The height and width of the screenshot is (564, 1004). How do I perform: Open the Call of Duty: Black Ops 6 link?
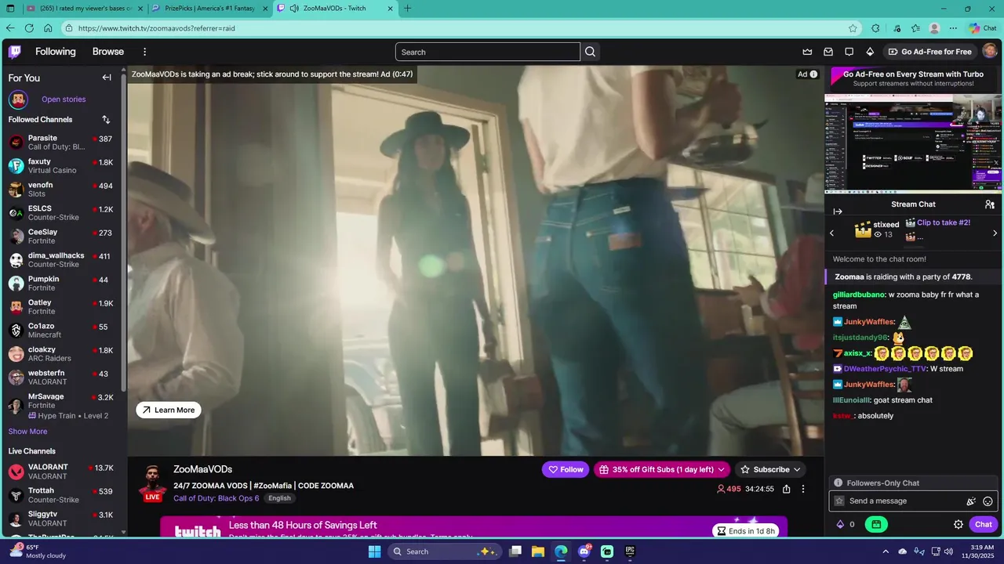[216, 498]
